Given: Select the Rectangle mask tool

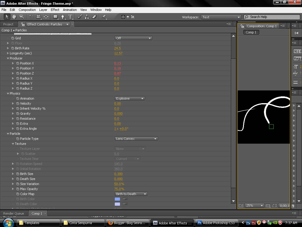Looking at the screenshot, I should [56, 17].
